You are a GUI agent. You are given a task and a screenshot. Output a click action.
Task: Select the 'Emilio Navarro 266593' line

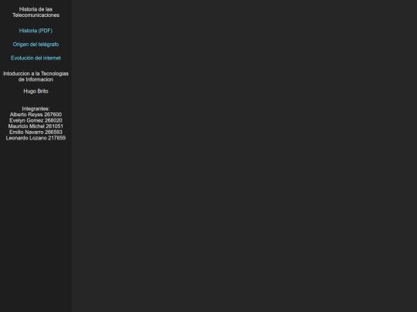(36, 132)
